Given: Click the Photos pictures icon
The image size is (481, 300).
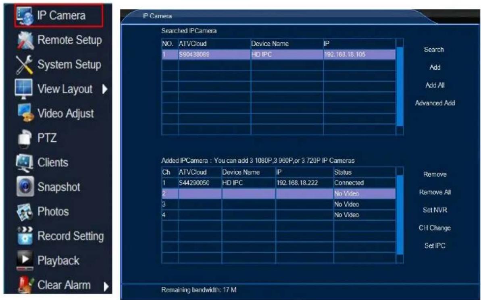Looking at the screenshot, I should pyautogui.click(x=25, y=212).
